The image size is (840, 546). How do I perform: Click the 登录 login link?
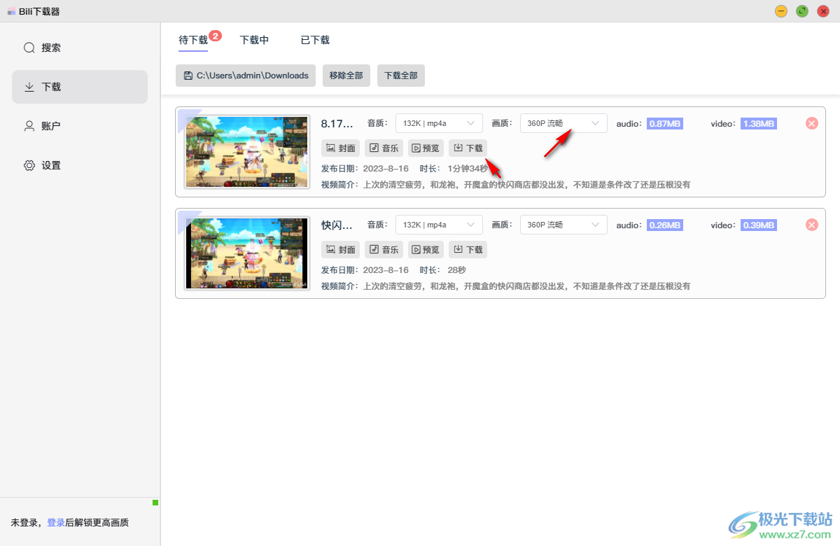[56, 523]
